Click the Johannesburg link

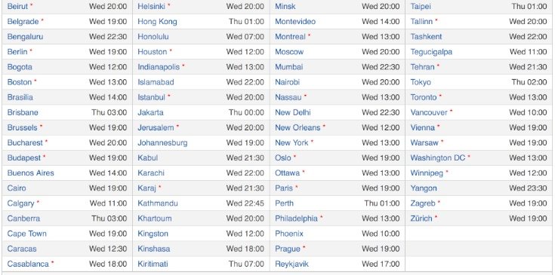pyautogui.click(x=162, y=142)
